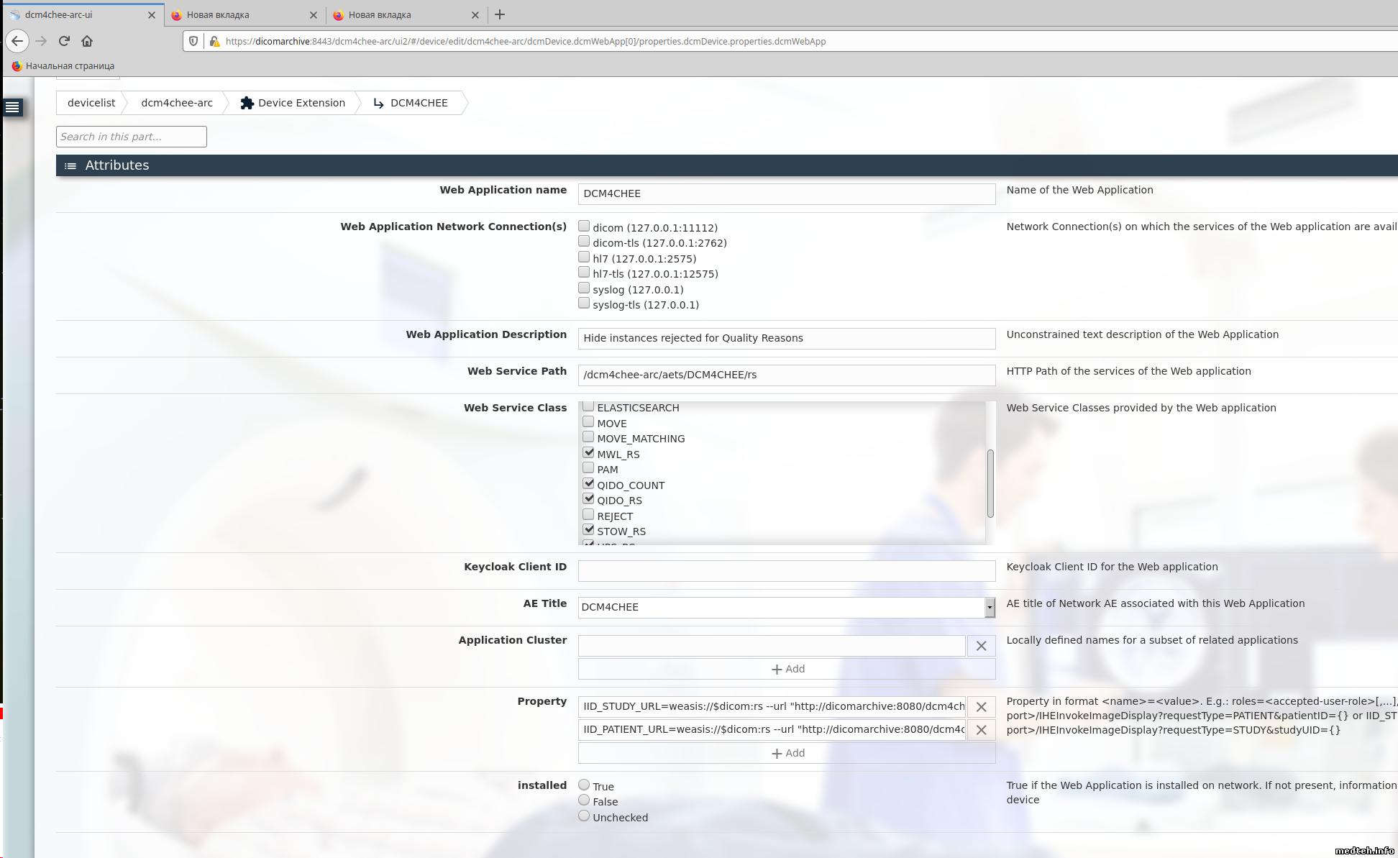Open the AE Title dropdown

click(x=990, y=607)
